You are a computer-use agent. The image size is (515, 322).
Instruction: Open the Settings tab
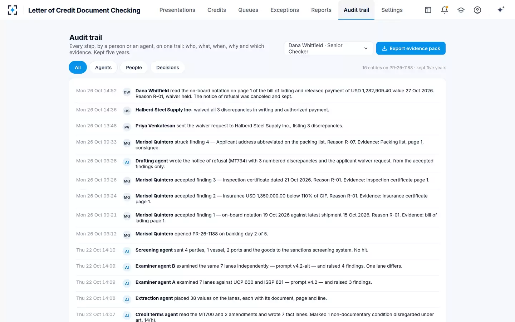(x=392, y=10)
